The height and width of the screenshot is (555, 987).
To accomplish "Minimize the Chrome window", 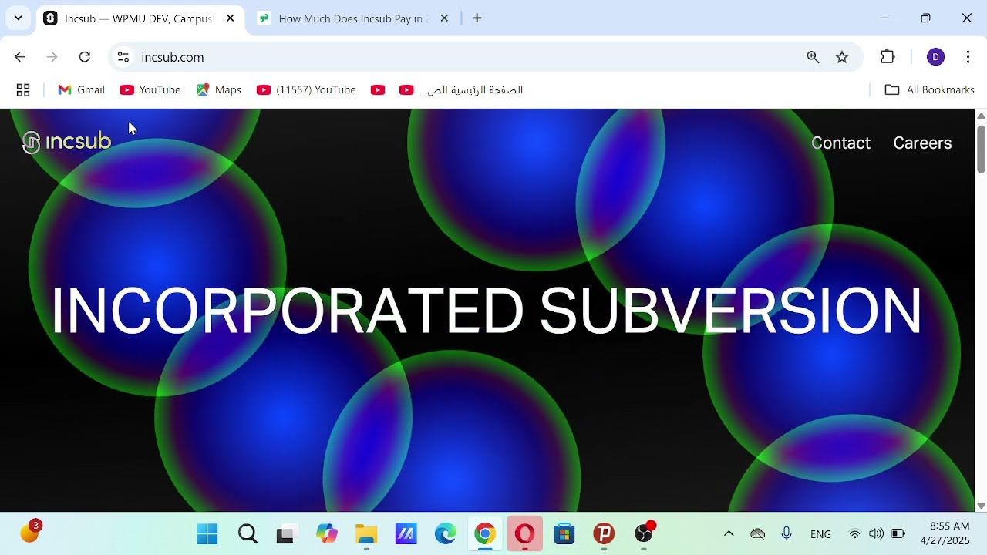I will (884, 18).
